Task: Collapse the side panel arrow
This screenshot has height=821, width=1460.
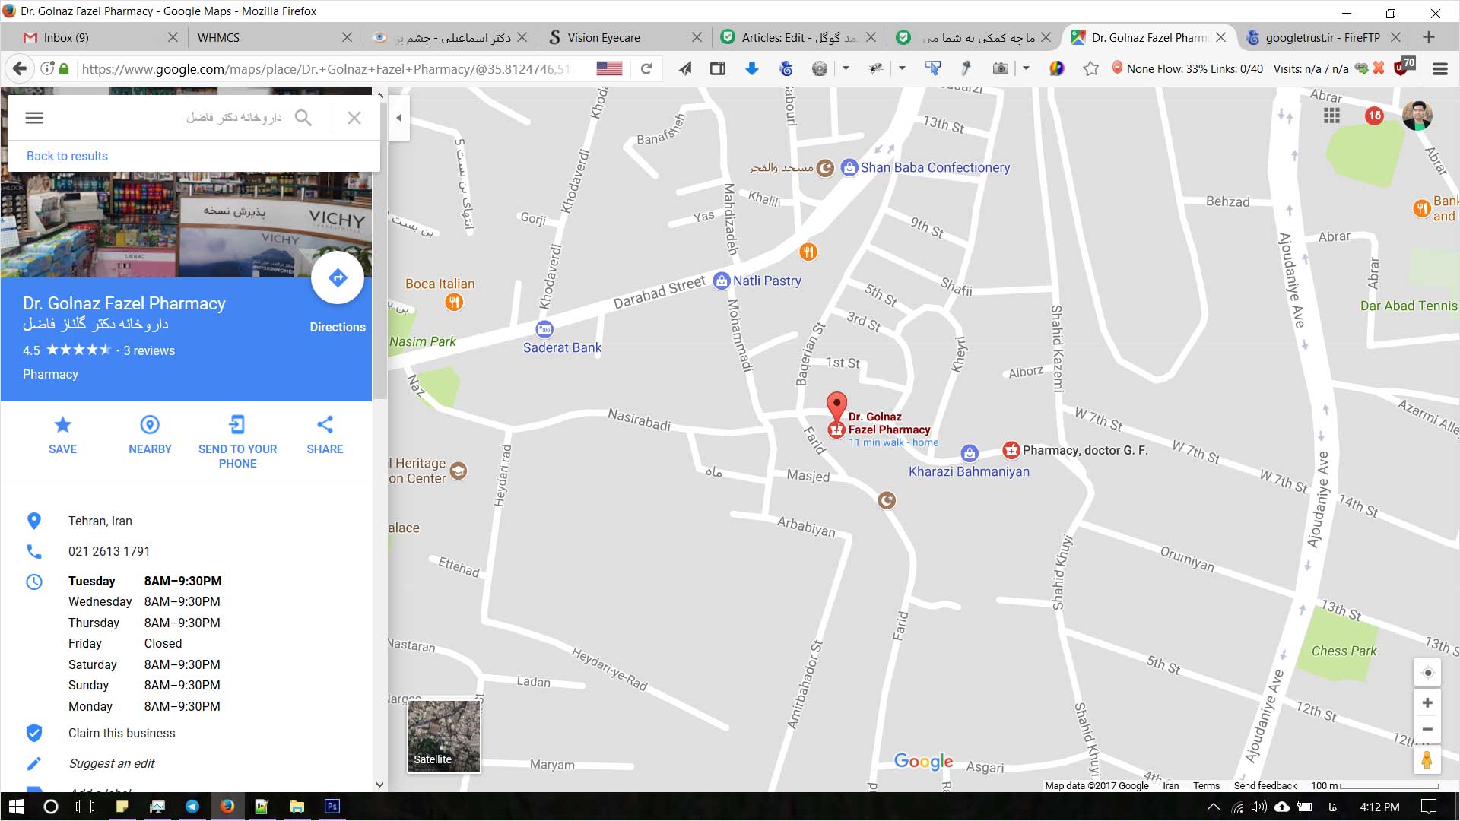Action: click(x=399, y=118)
